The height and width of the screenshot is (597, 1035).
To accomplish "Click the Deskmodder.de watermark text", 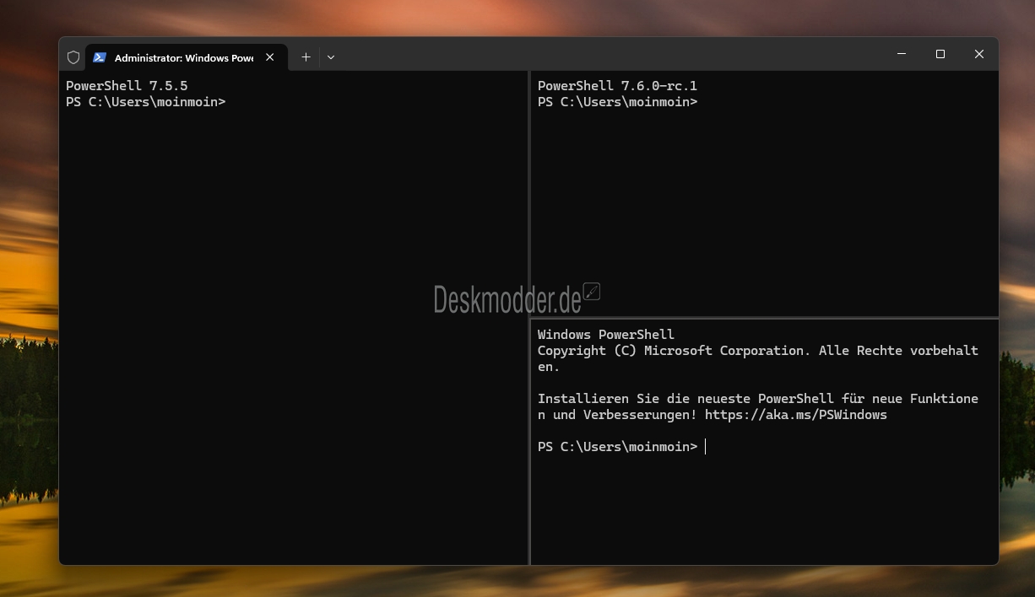I will [507, 298].
